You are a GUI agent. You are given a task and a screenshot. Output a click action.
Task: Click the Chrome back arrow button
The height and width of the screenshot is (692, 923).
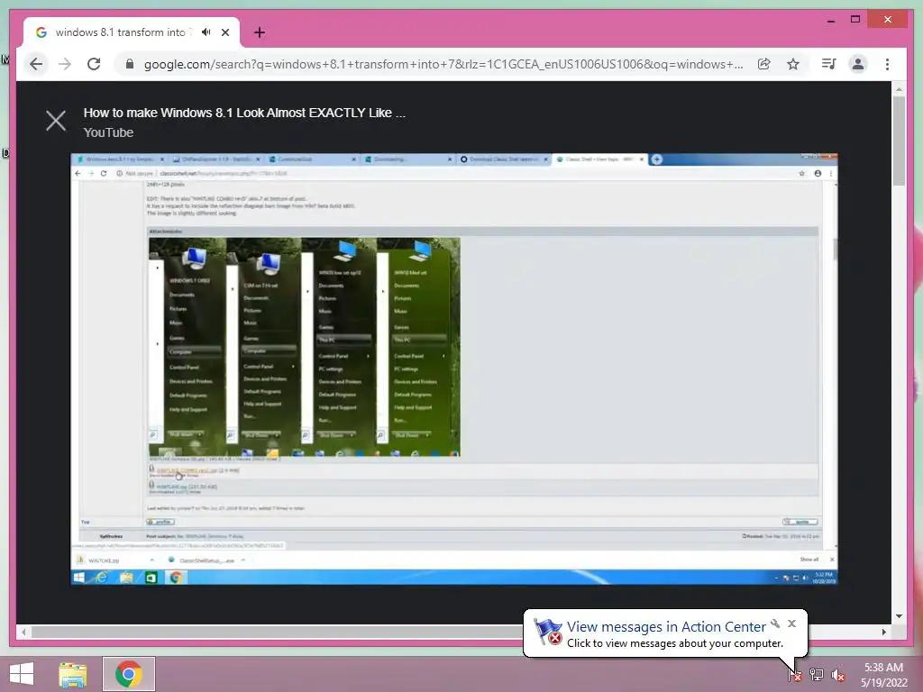(36, 64)
